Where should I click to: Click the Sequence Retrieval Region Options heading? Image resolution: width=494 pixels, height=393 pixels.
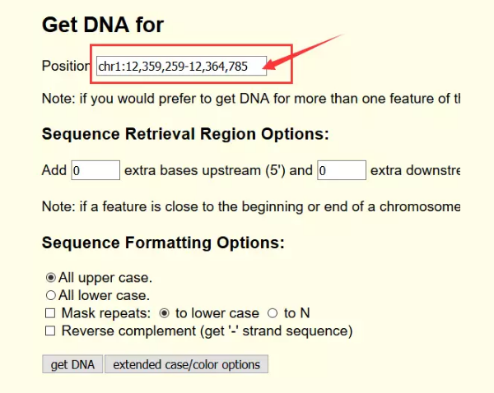[x=185, y=134]
